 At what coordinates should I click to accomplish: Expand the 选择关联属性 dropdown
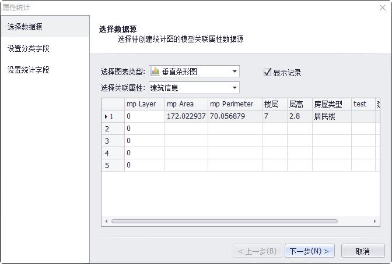click(x=235, y=88)
